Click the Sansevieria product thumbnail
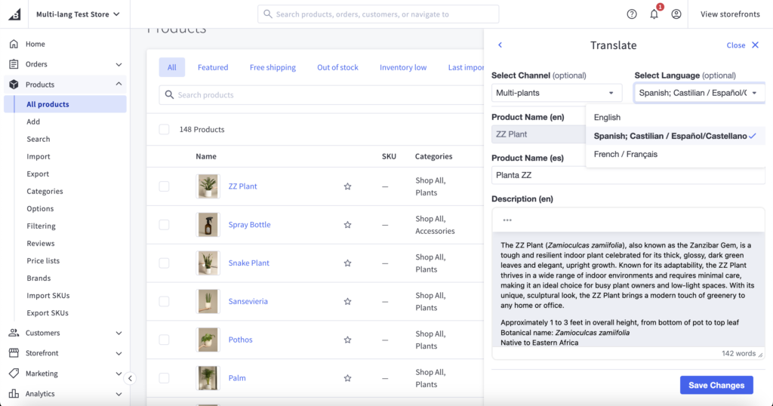Viewport: 773px width, 406px height. 207,302
